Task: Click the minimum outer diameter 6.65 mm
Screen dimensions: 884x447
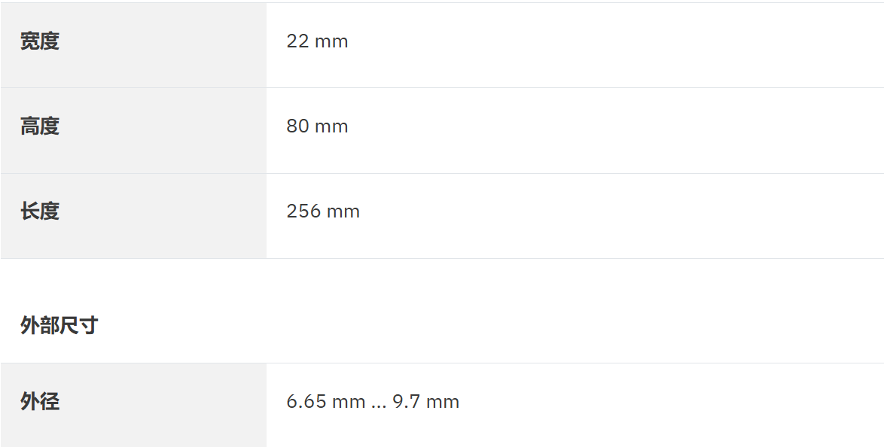Action: pyautogui.click(x=326, y=402)
